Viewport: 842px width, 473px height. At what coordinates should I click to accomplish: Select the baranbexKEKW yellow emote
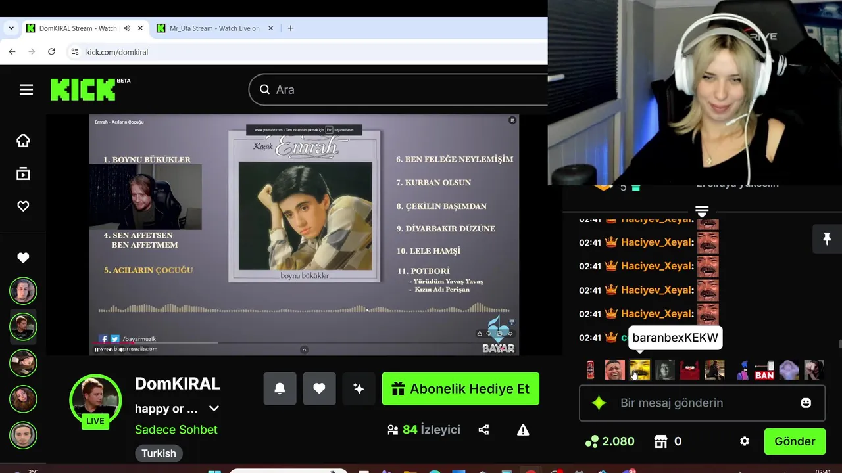tap(640, 370)
